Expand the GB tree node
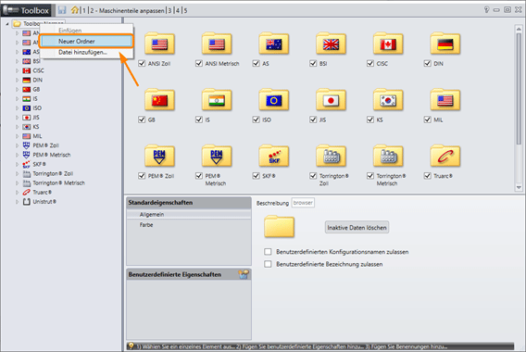This screenshot has width=526, height=352. tap(17, 90)
